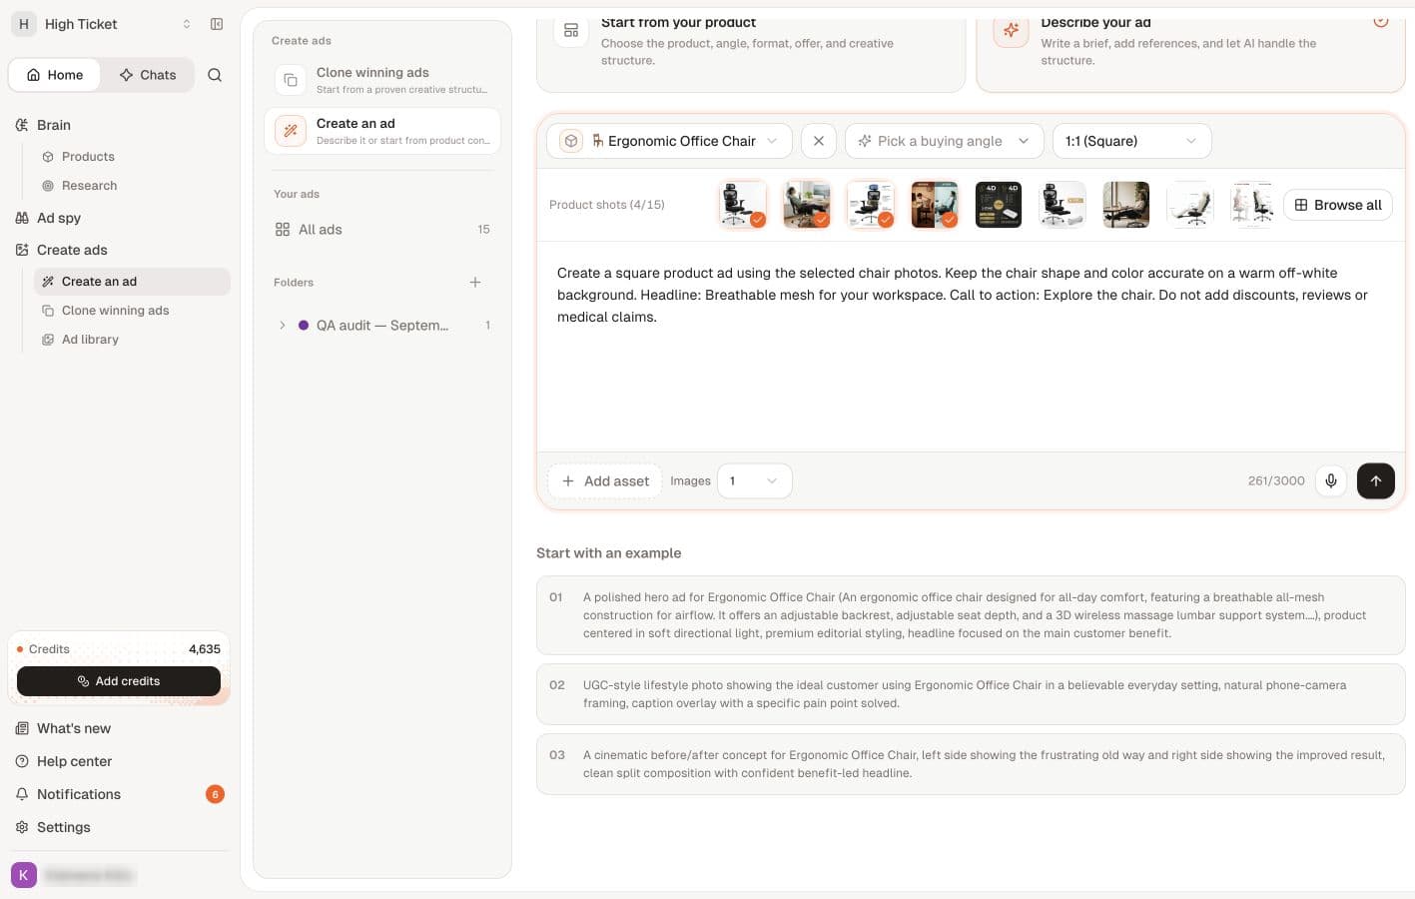
Task: Deselect the checked chair shot with spec callouts
Action: 870,205
